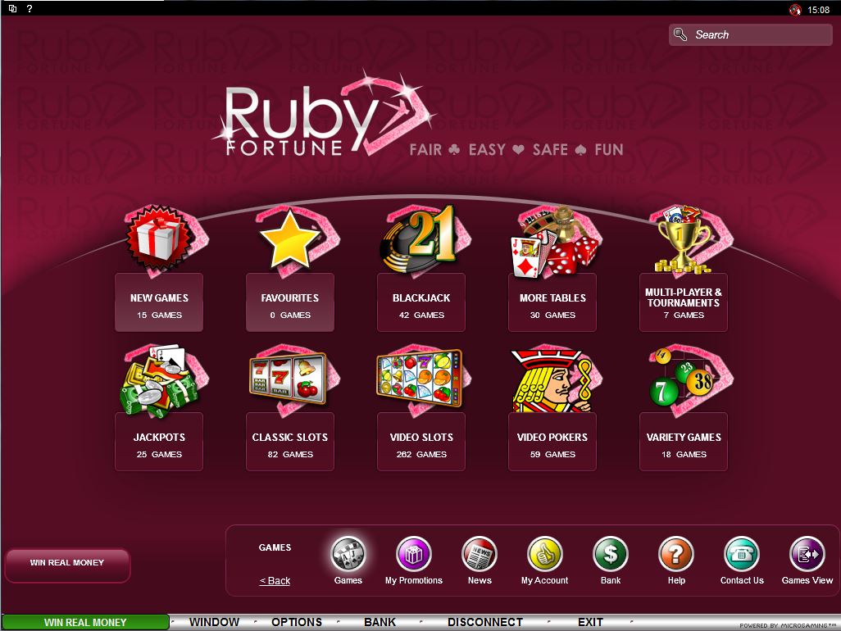Viewport: 841px width, 631px height.
Task: Open the Contact Us telephone icon
Action: 742,554
